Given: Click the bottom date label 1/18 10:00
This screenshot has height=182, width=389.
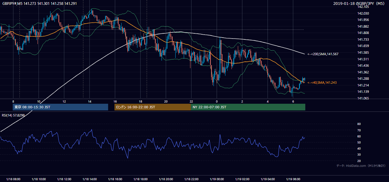Looking at the screenshot, I should [39, 179].
